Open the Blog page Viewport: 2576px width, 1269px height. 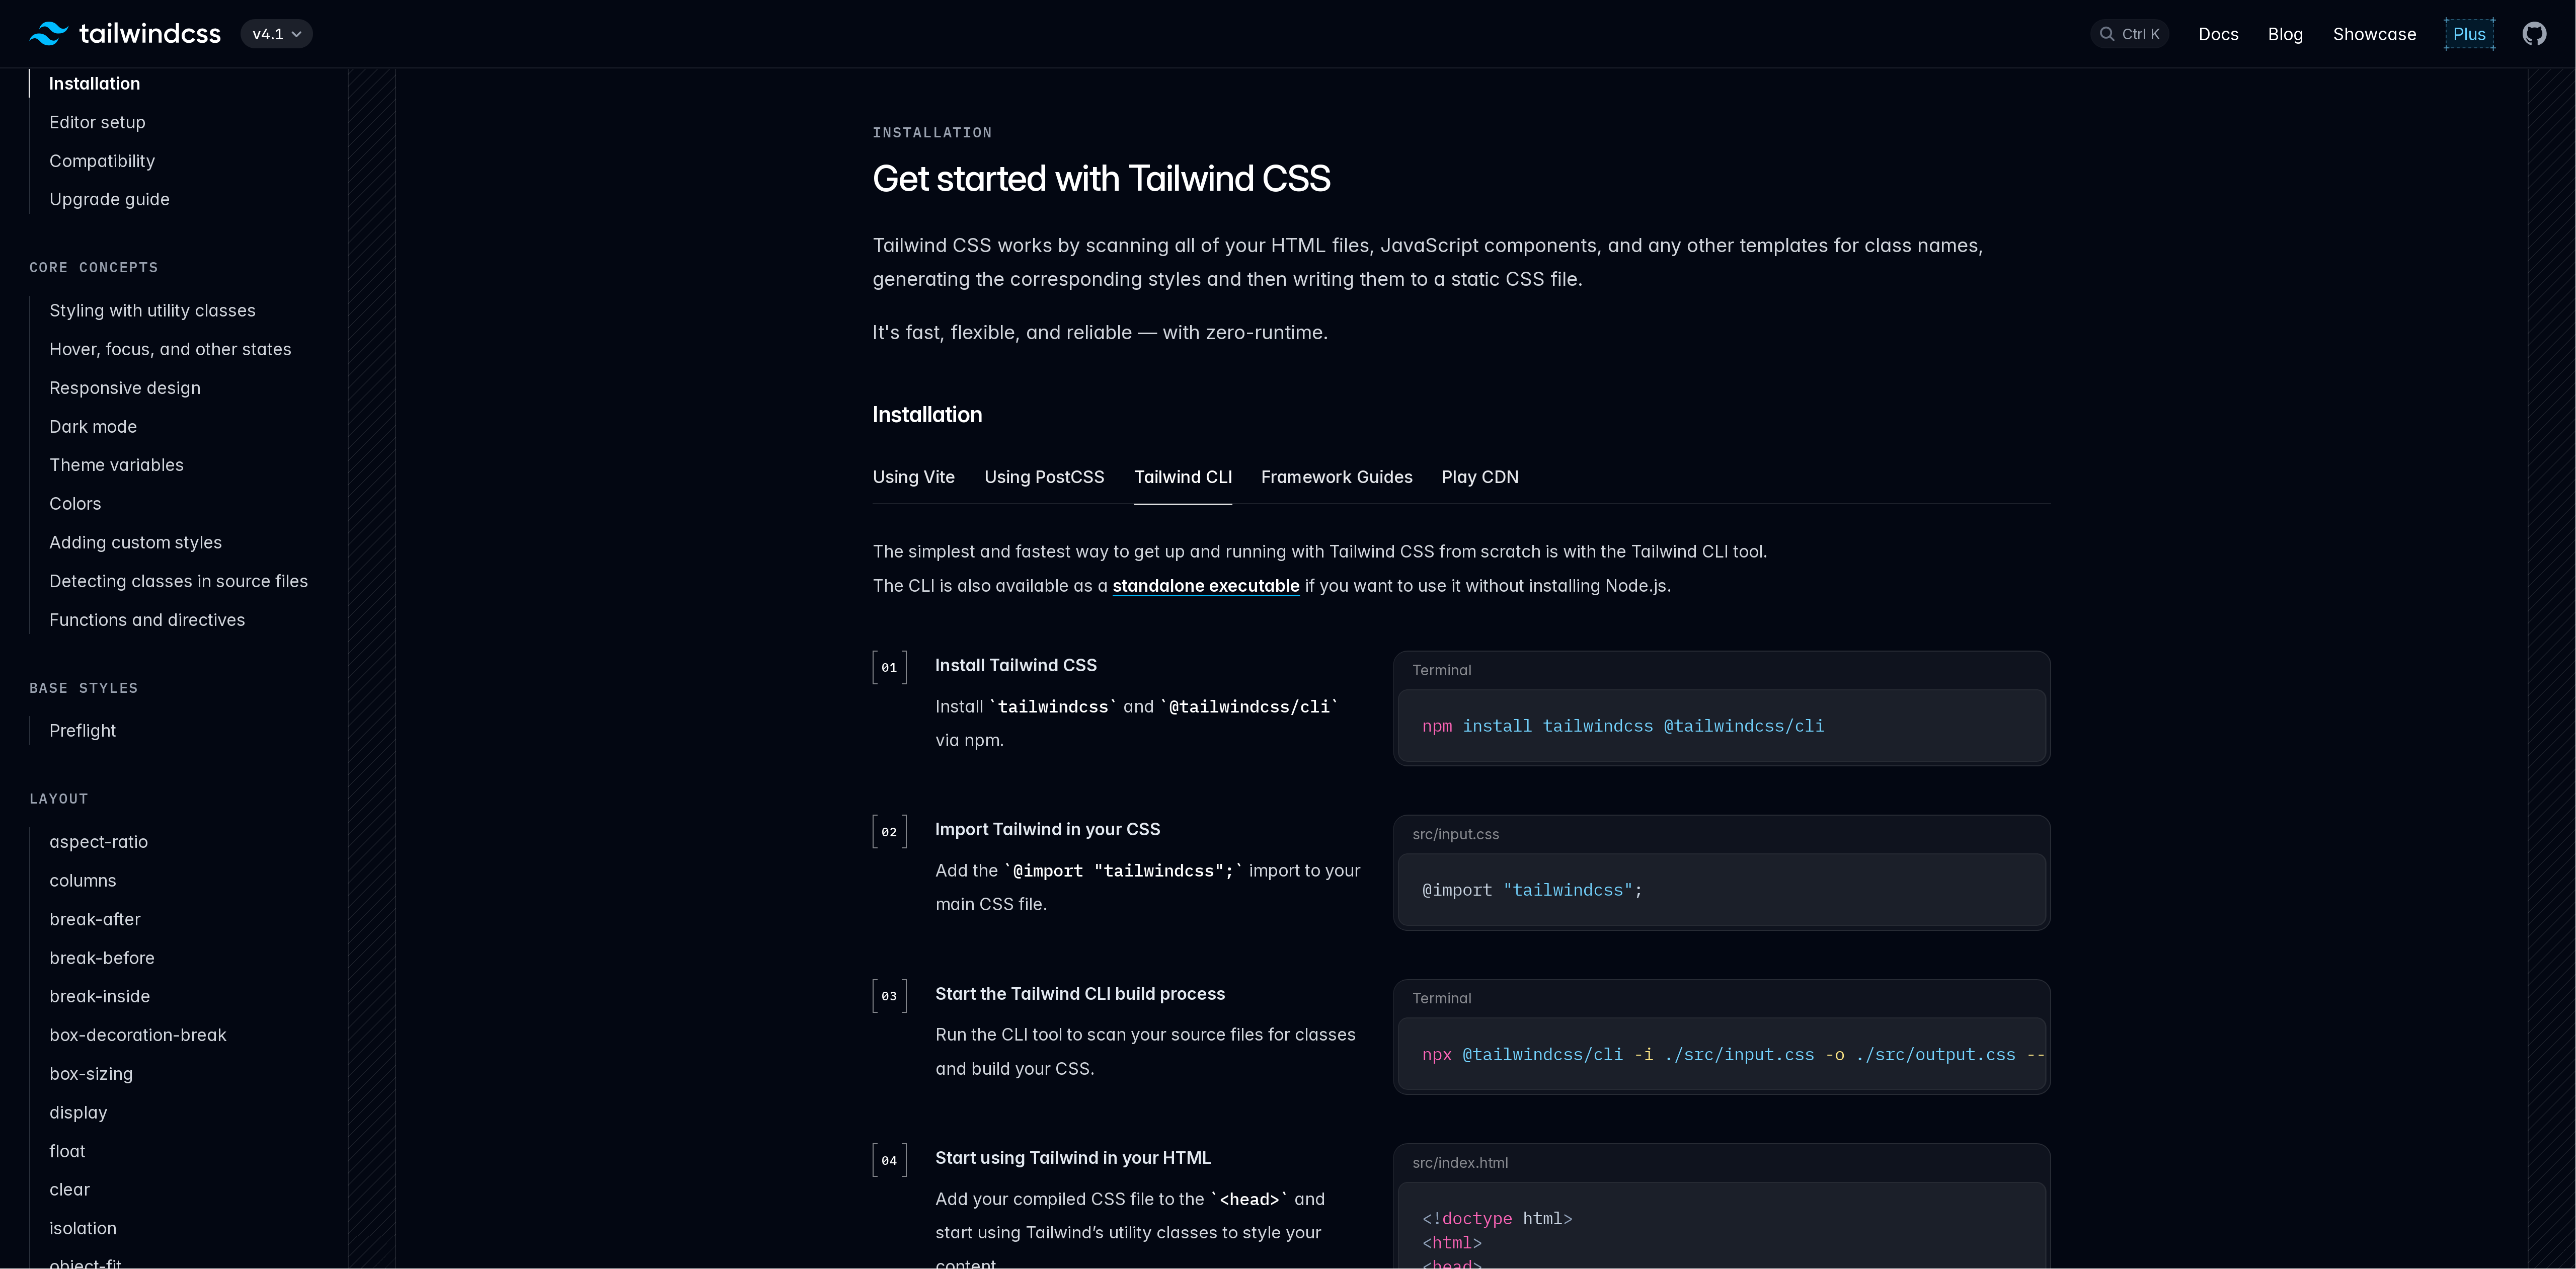point(2285,33)
